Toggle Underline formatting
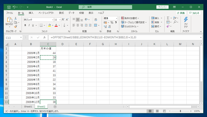 [33, 25]
